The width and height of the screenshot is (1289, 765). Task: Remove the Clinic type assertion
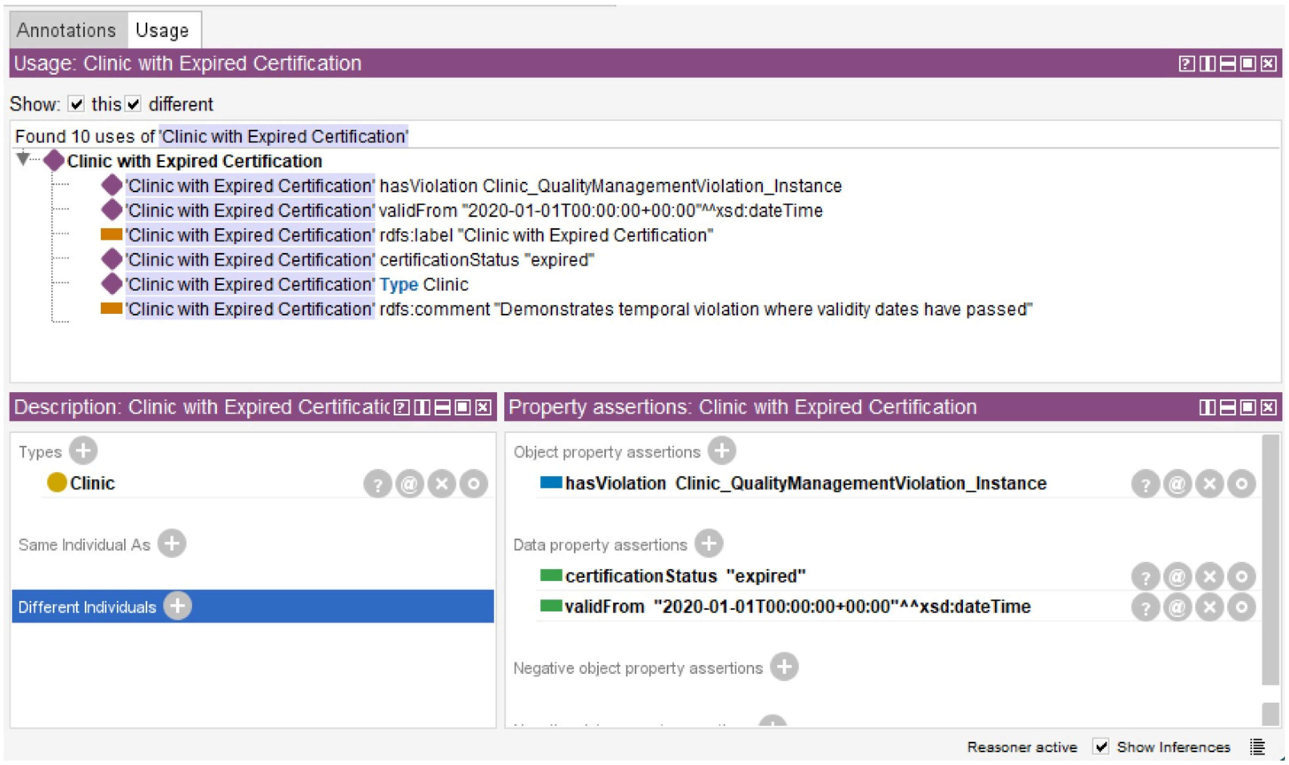coord(441,484)
